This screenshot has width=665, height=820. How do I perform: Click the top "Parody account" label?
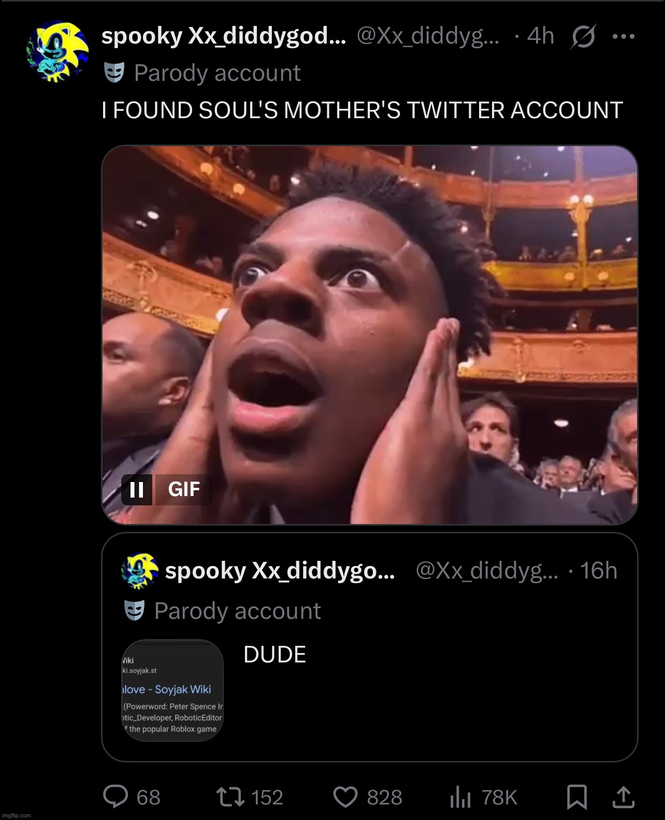click(217, 73)
